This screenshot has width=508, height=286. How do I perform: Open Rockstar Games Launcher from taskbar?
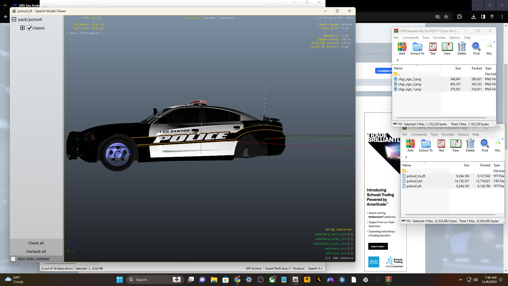pyautogui.click(x=307, y=280)
